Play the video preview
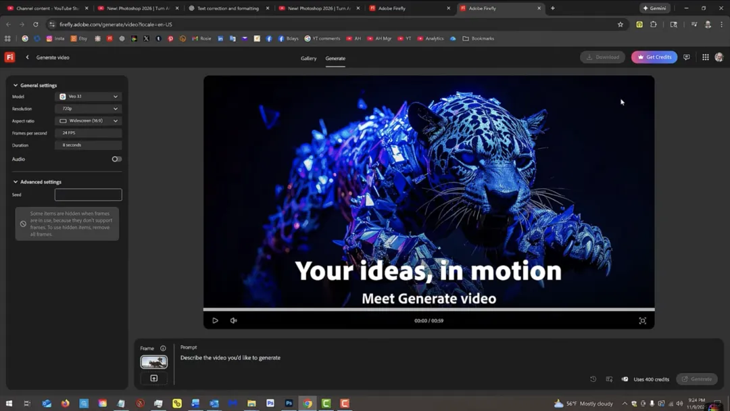The height and width of the screenshot is (411, 730). (x=216, y=320)
